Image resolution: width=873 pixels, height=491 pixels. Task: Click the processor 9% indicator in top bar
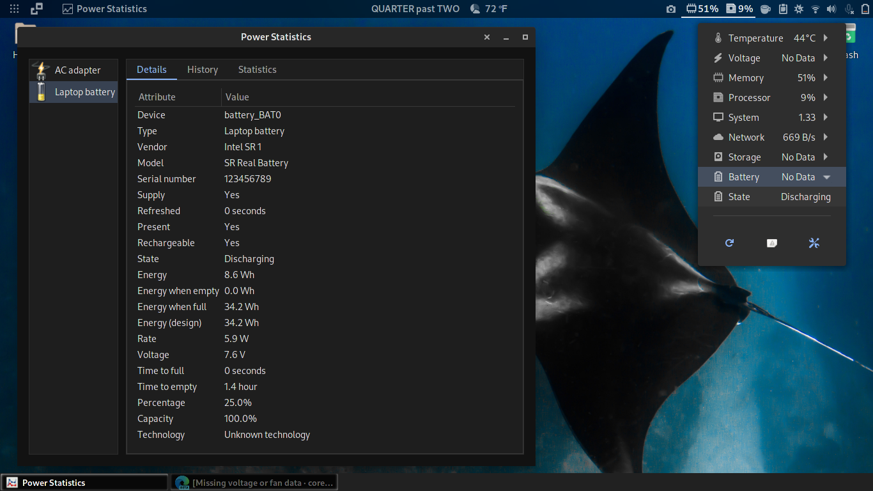[x=739, y=9]
